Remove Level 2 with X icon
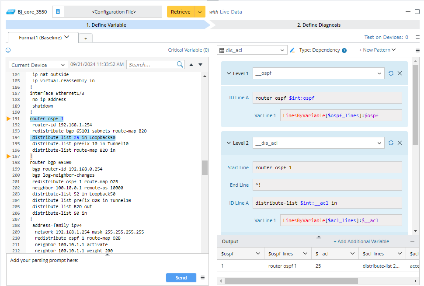The image size is (424, 286). 400,143
